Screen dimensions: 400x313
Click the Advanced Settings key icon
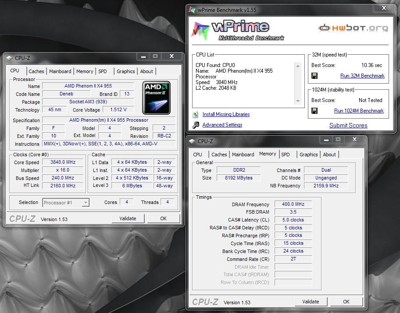pos(196,125)
